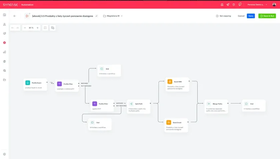Click the back arrow next to workflow title
280x159 pixels.
(x=15, y=16)
